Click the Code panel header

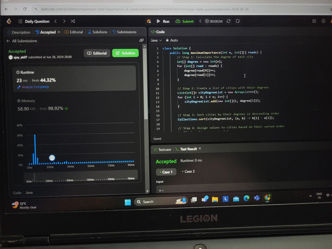point(158,32)
